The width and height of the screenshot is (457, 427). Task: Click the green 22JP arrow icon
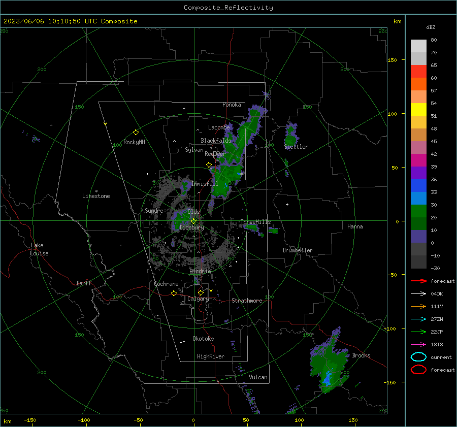pyautogui.click(x=418, y=332)
